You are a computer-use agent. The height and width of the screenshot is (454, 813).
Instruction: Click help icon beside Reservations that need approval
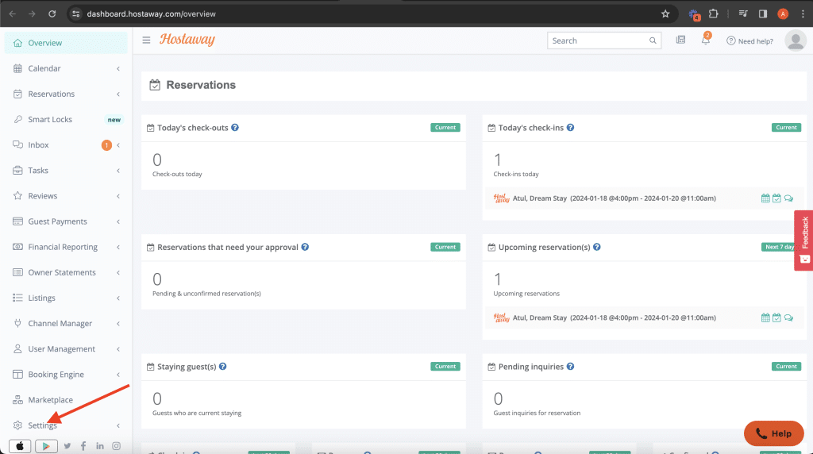[x=305, y=247]
